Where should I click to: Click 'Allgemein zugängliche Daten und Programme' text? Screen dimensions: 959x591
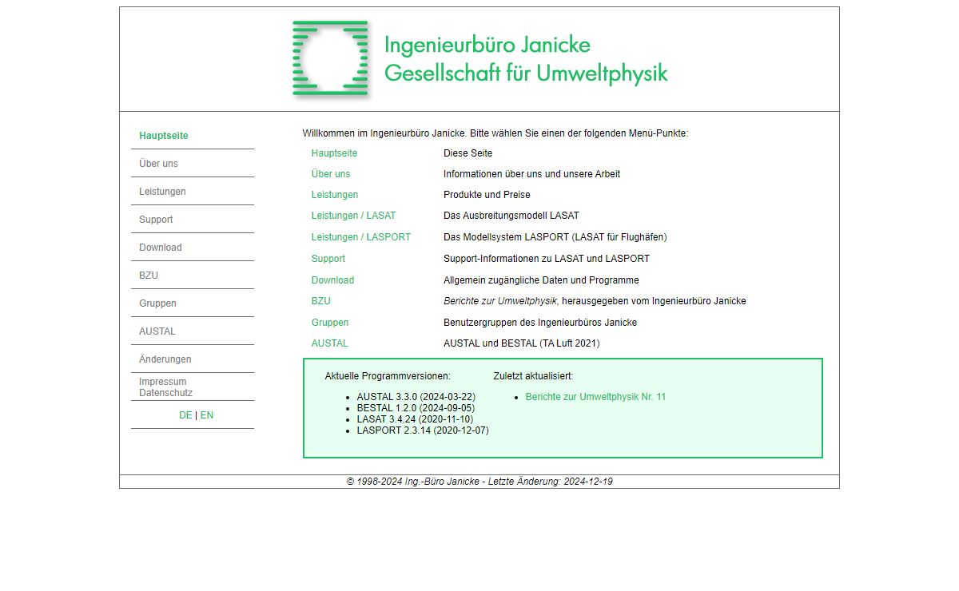(541, 280)
